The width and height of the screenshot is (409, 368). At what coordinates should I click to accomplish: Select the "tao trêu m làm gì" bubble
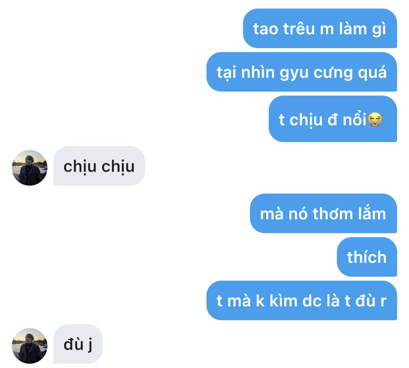(x=320, y=28)
